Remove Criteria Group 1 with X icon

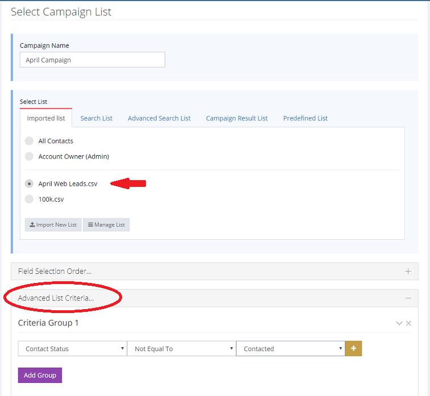click(x=408, y=323)
